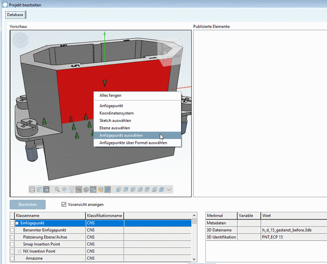The image size is (327, 264).
Task: Open the extra view options chevron in toolbar
Action: tap(169, 189)
